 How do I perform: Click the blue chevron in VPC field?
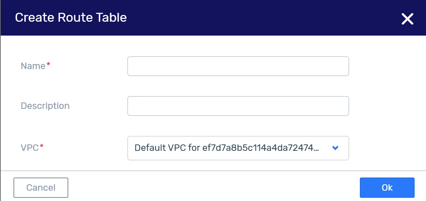[335, 148]
